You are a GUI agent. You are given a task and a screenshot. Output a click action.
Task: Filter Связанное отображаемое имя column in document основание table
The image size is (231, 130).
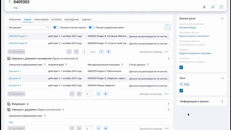tap(45, 65)
